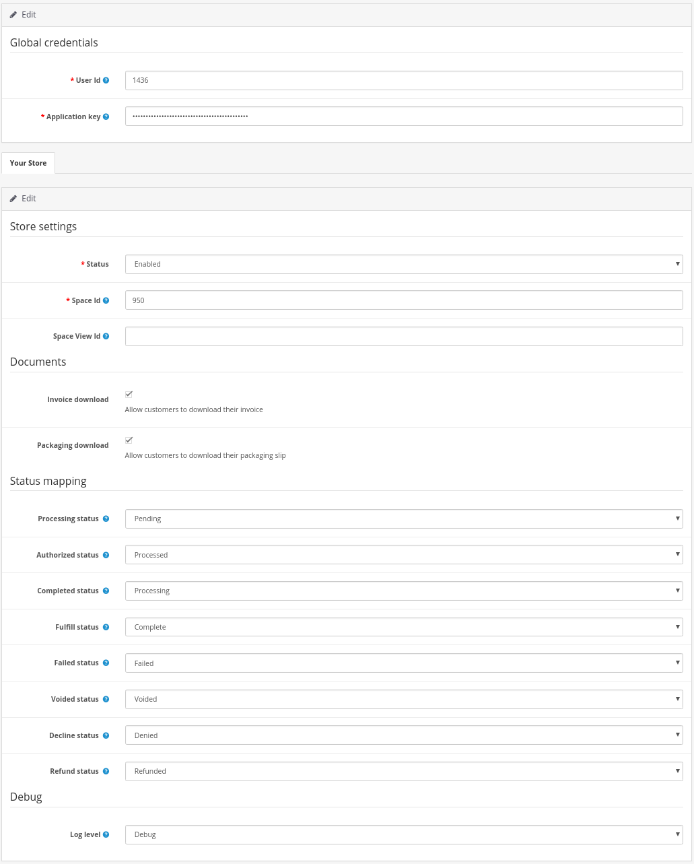Open the Authorized status dropdown
694x864 pixels.
click(x=404, y=555)
